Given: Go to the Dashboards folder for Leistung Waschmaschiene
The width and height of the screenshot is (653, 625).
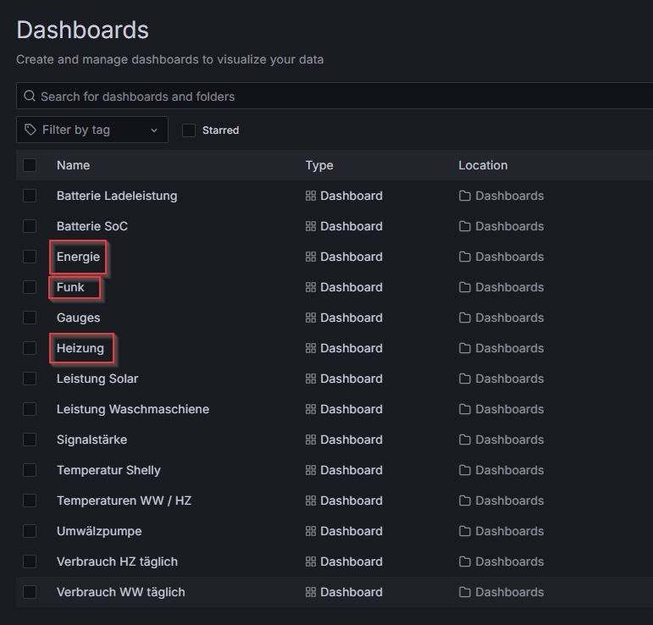Looking at the screenshot, I should click(509, 409).
